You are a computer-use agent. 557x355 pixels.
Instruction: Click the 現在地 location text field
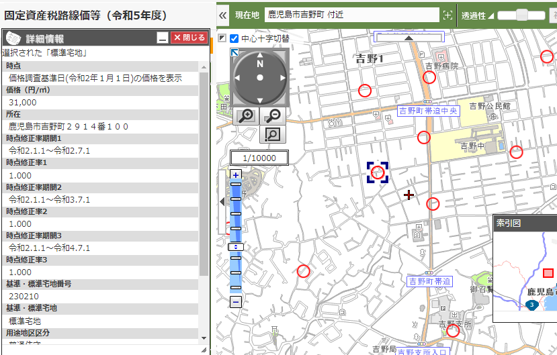[x=351, y=14]
